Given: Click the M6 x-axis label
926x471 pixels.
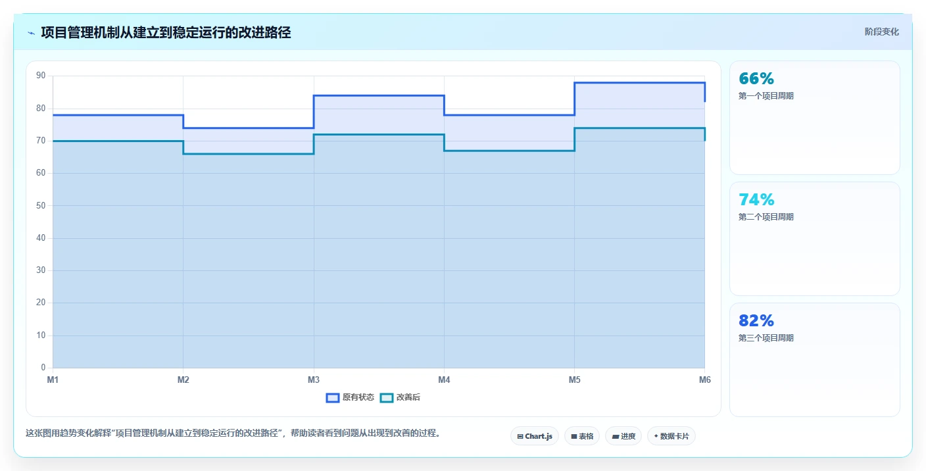Looking at the screenshot, I should tap(704, 380).
